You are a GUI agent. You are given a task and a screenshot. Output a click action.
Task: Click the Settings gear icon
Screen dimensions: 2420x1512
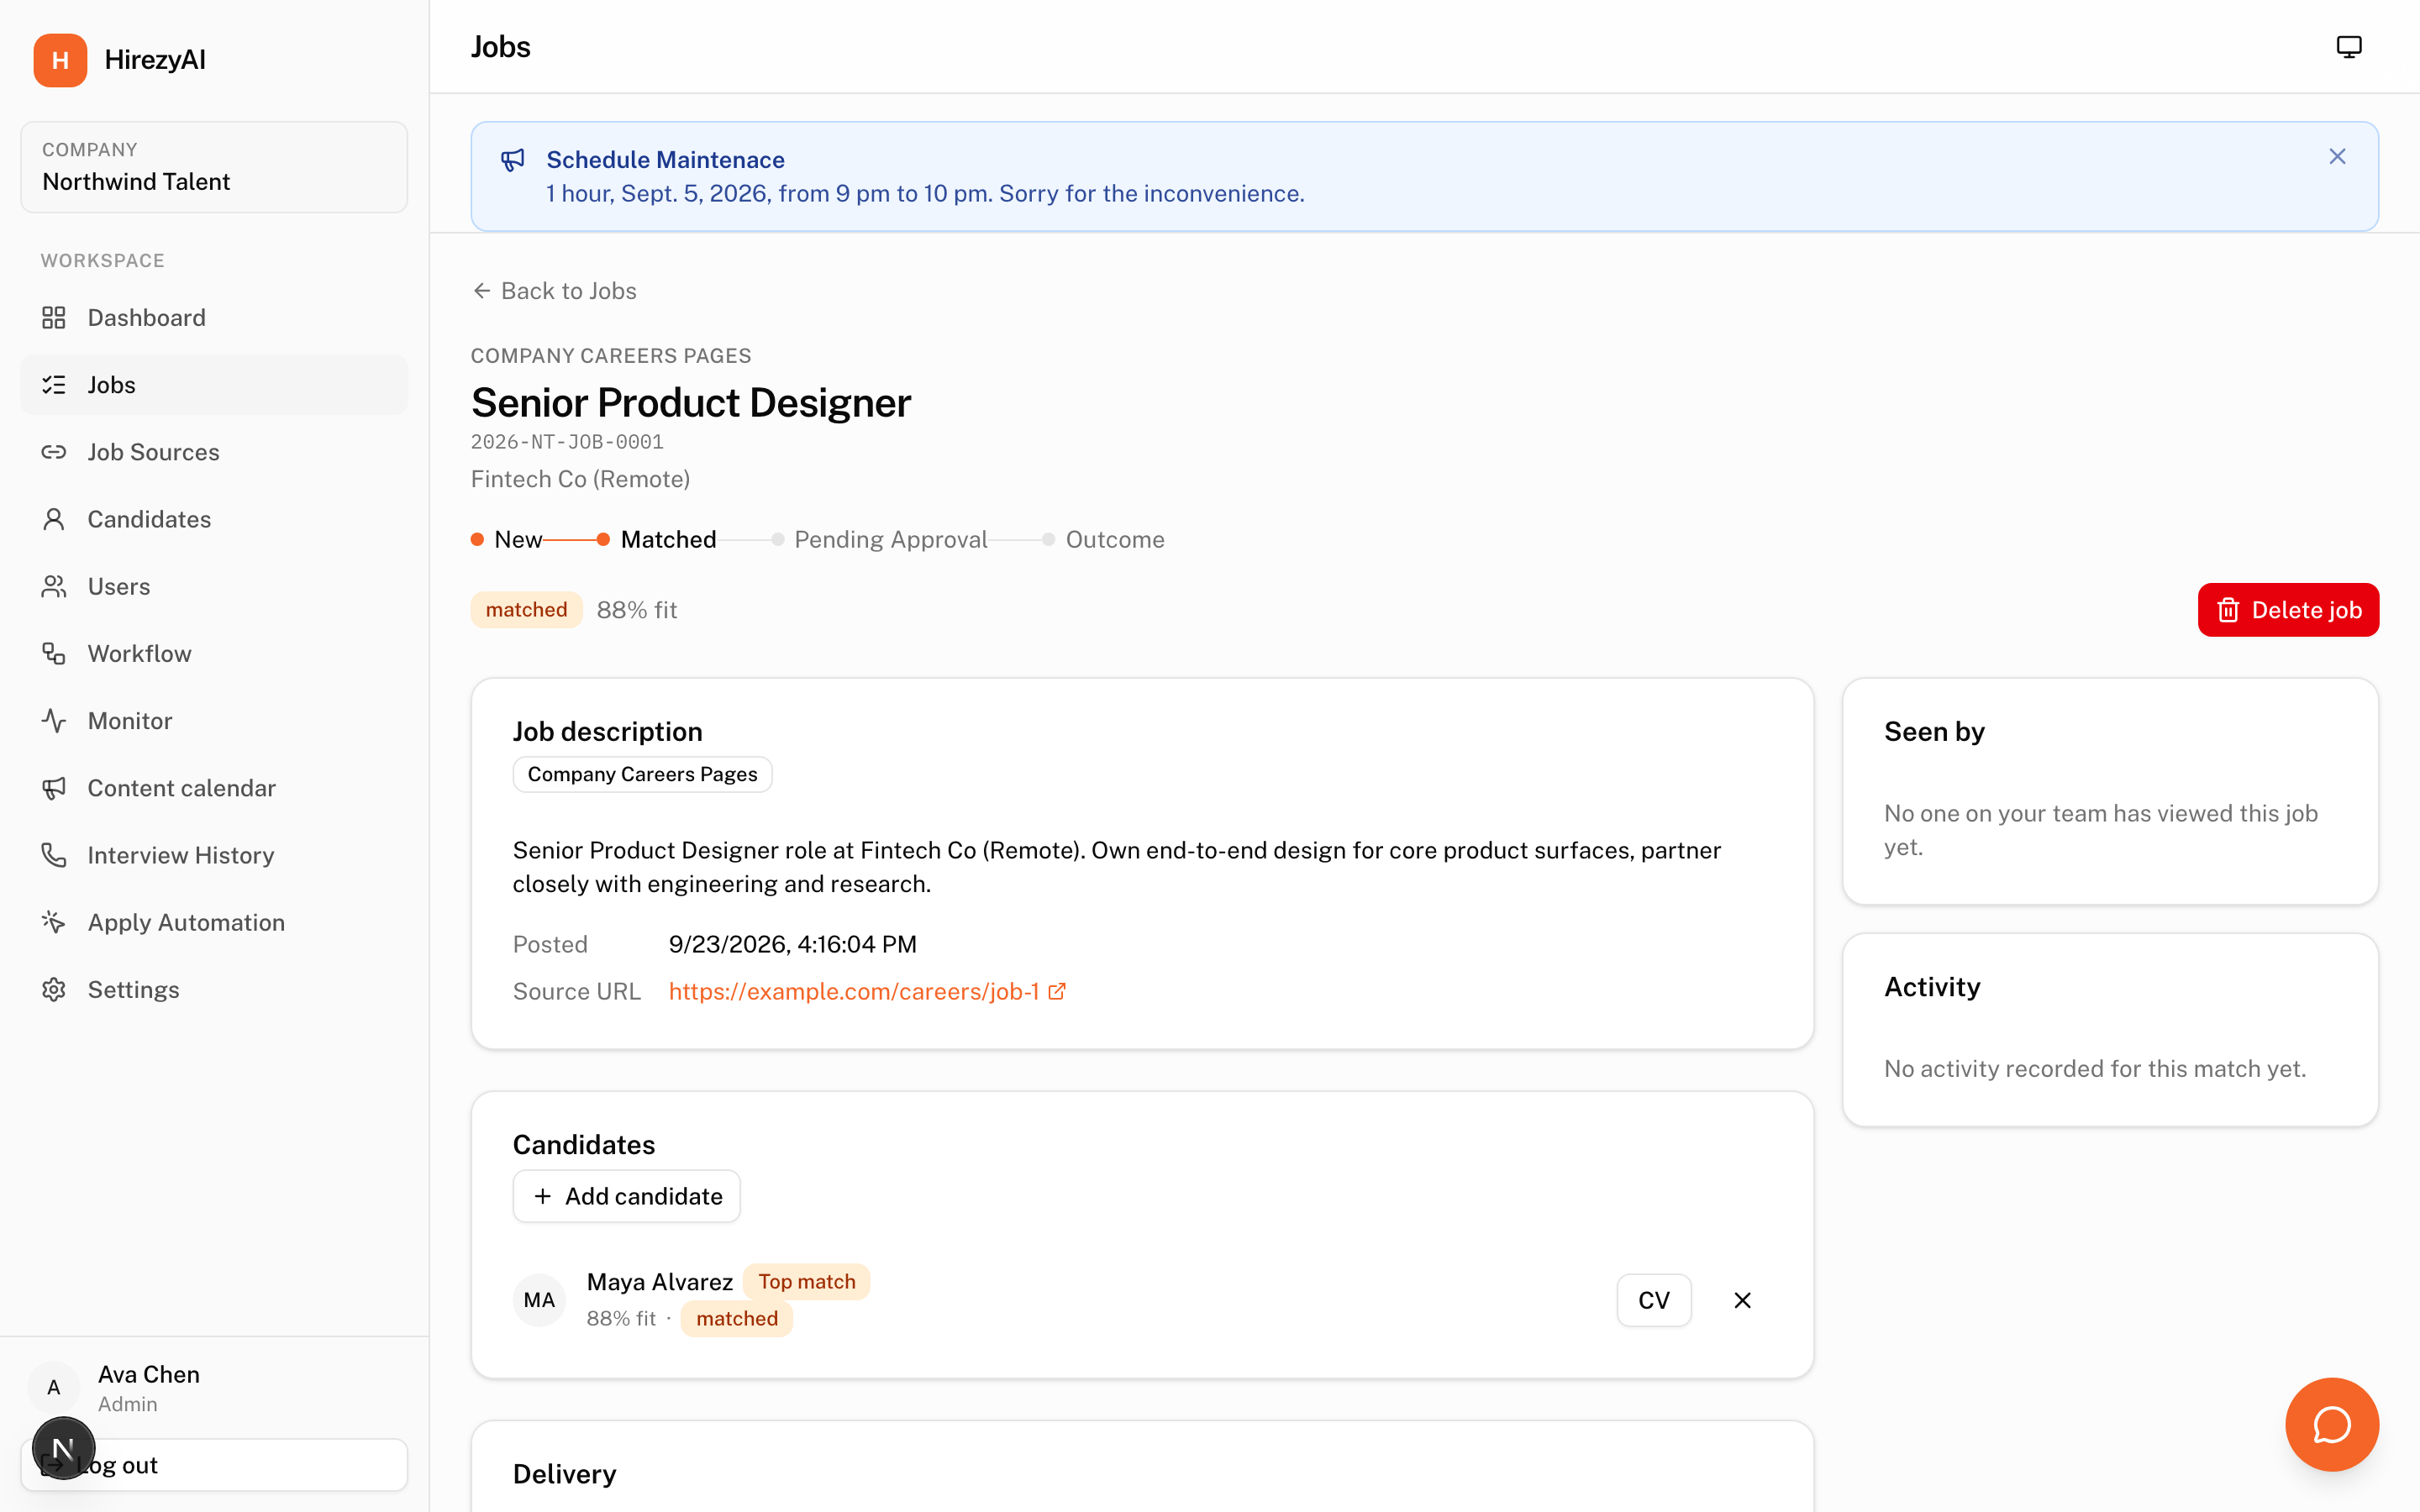coord(54,990)
